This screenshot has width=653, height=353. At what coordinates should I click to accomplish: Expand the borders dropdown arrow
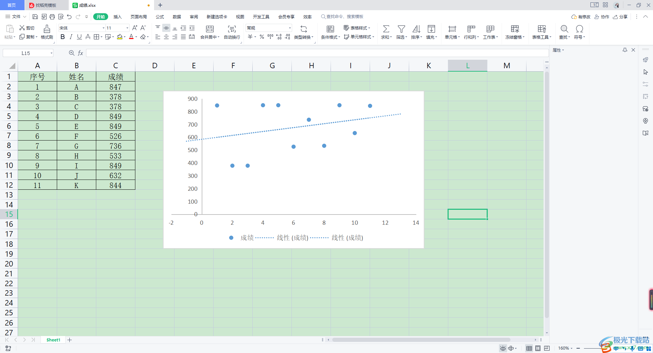101,37
